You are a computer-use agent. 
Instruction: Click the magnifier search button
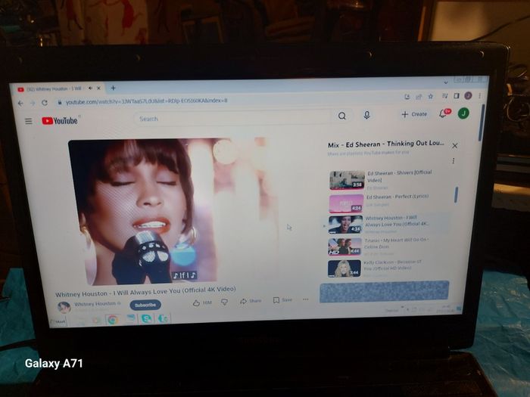(x=342, y=116)
